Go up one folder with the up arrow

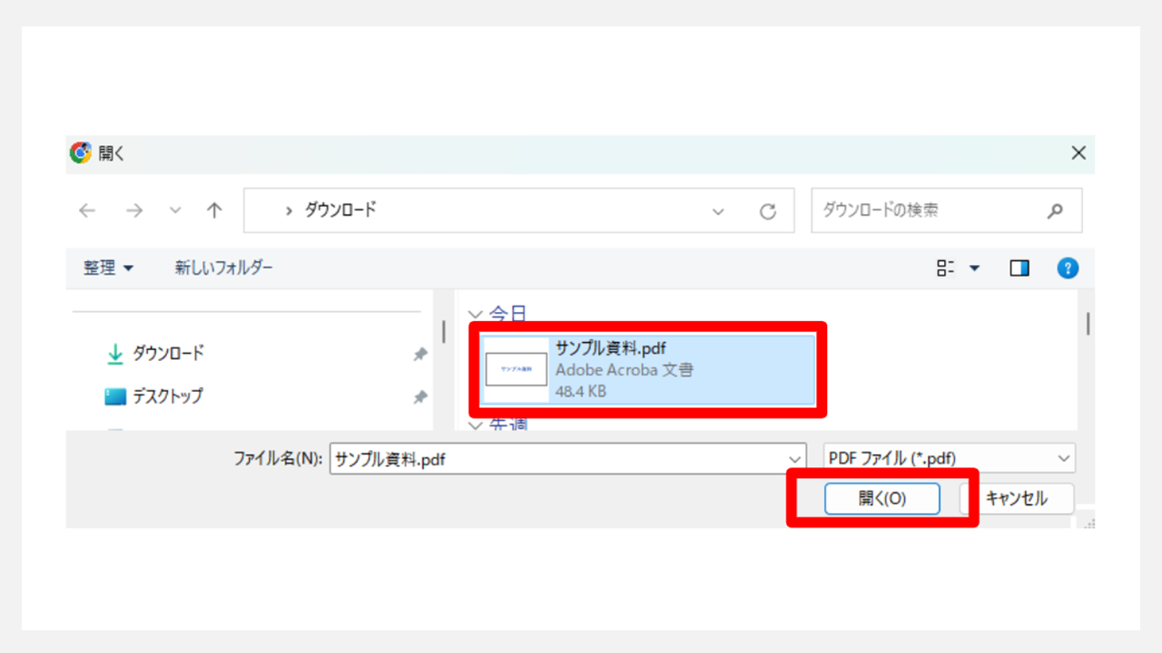point(214,210)
